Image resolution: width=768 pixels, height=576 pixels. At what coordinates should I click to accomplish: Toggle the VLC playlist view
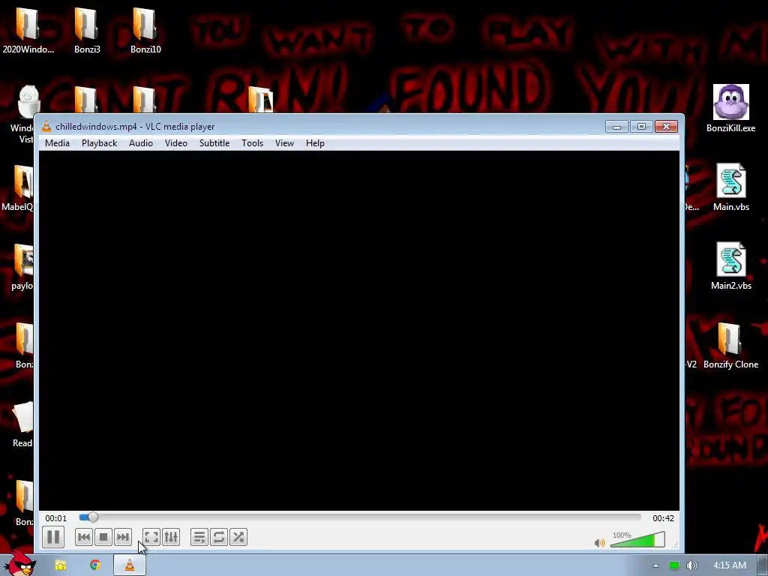click(199, 537)
